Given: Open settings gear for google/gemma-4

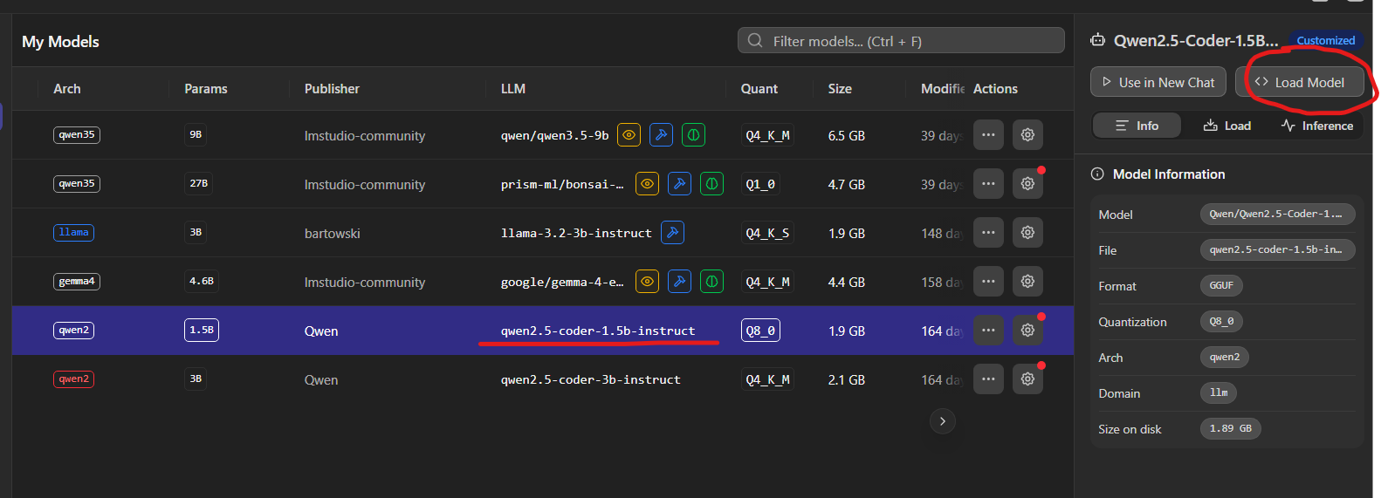Looking at the screenshot, I should [x=1027, y=282].
